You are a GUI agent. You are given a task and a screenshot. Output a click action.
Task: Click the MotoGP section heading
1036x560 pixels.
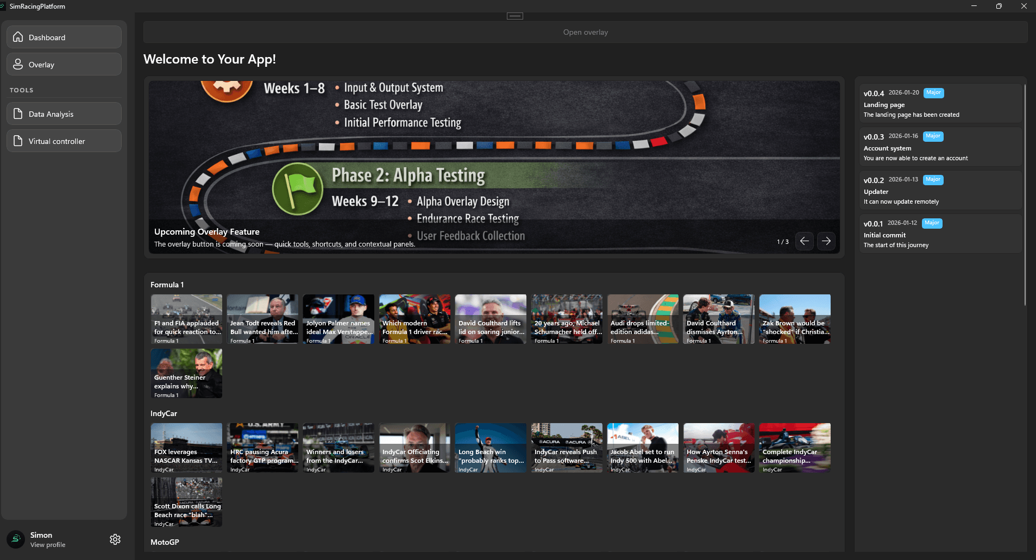click(x=165, y=542)
